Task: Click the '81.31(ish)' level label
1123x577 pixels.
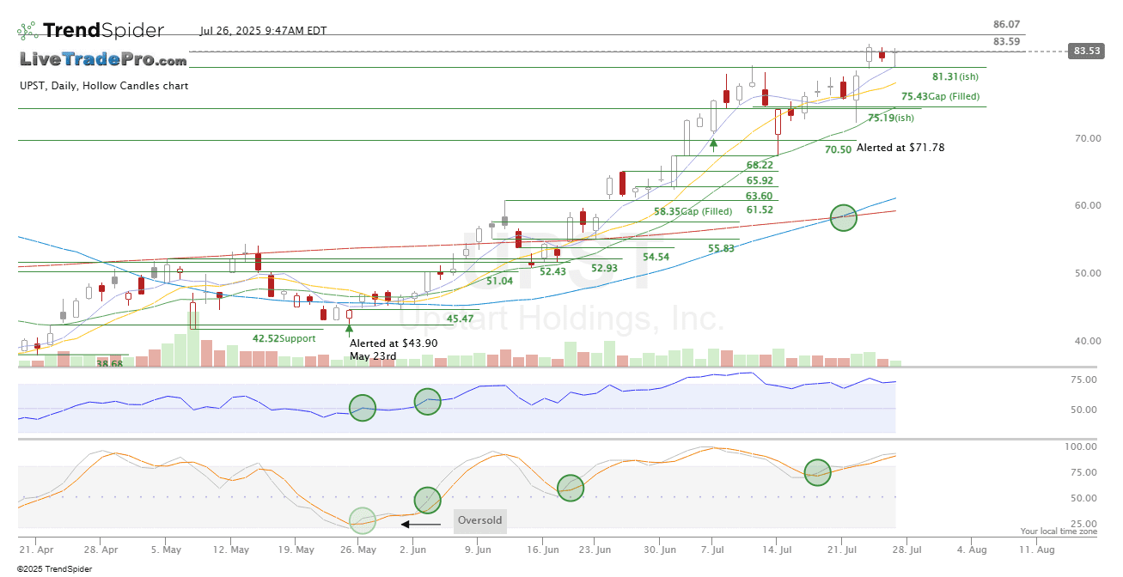Action: pyautogui.click(x=955, y=76)
